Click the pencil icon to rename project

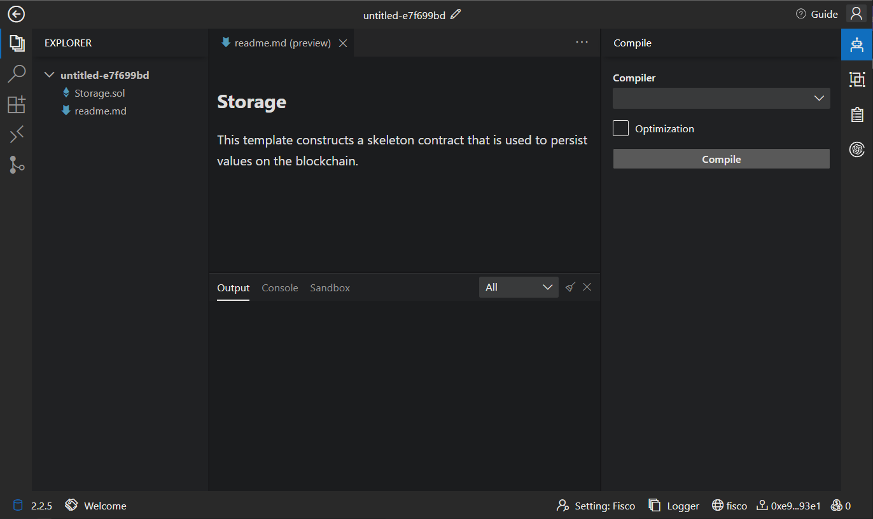(x=456, y=15)
